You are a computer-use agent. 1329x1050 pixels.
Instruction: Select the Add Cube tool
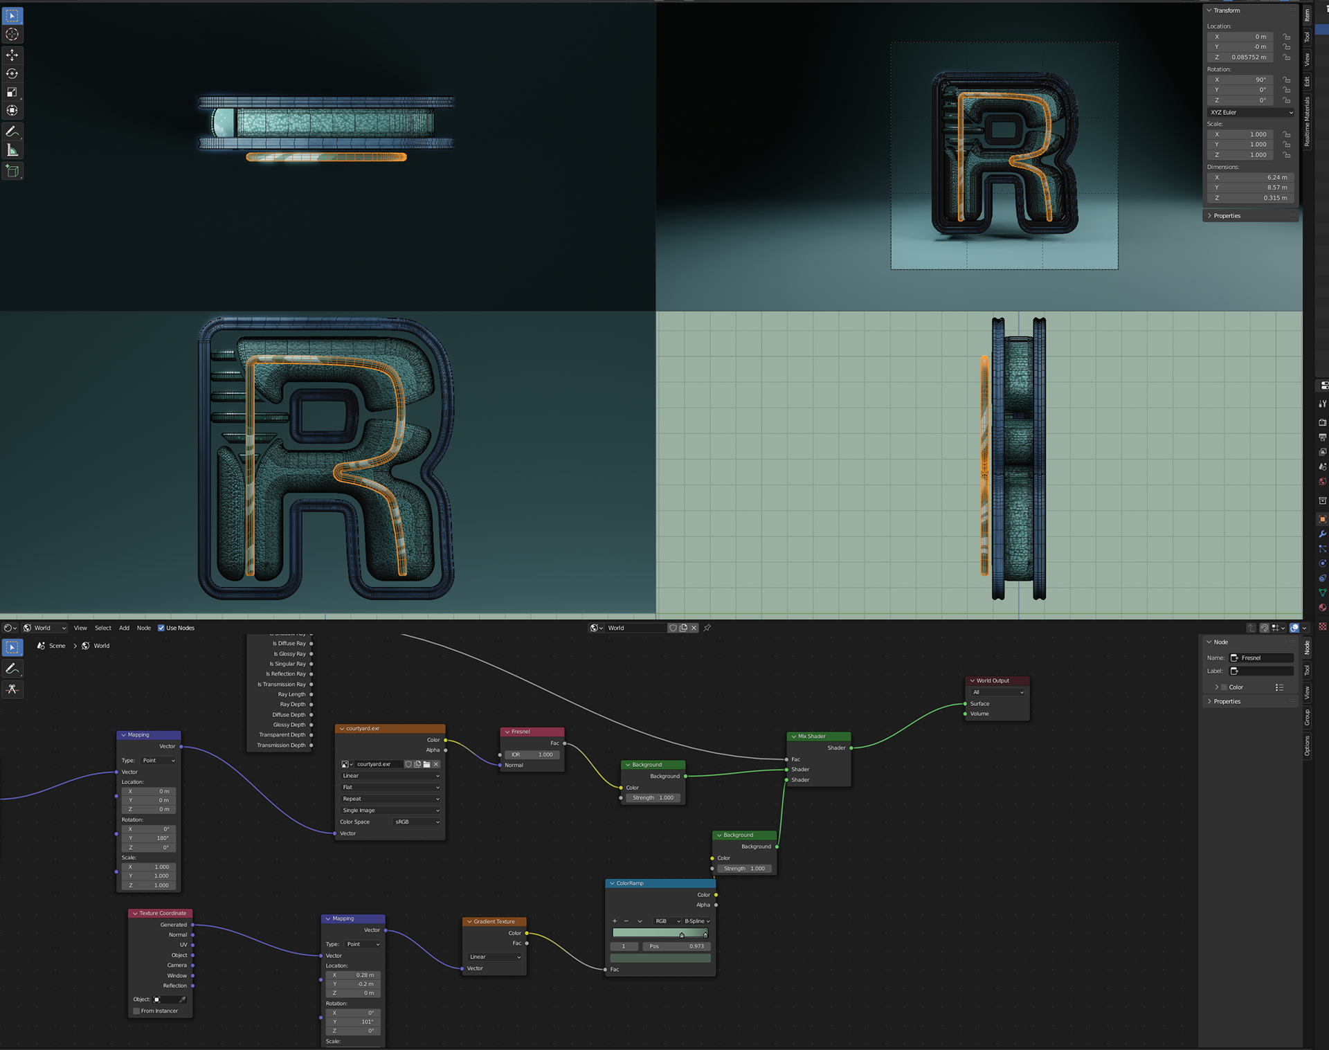(x=12, y=170)
